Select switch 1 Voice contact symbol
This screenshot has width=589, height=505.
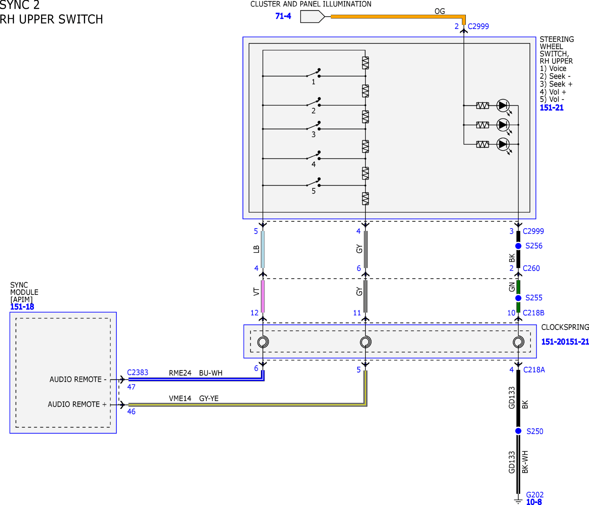click(x=314, y=73)
